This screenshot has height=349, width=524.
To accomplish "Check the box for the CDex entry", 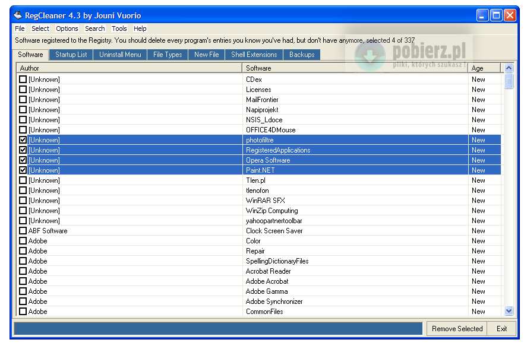I will 23,80.
